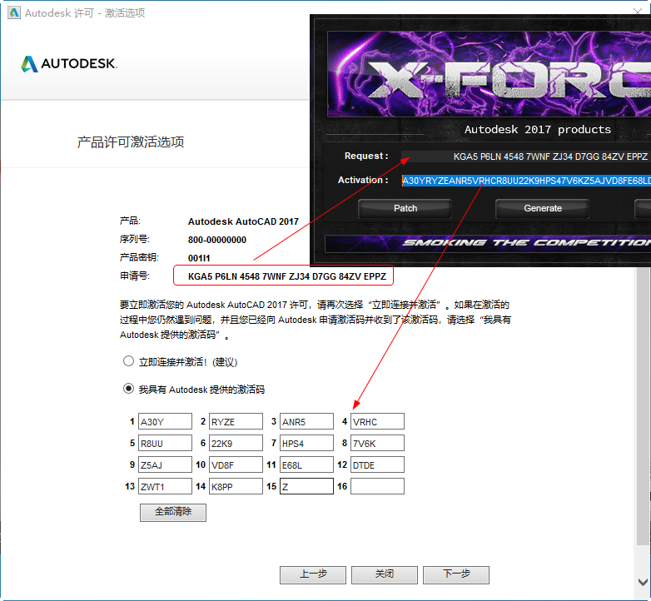Click the Activation field in the X-Force window
This screenshot has height=601, width=651.
pyautogui.click(x=525, y=181)
